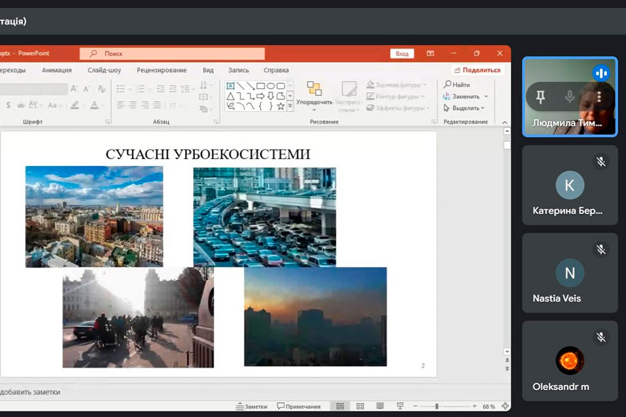Click the Вход sign-in button
Screen dimensions: 626x417
pyautogui.click(x=402, y=54)
